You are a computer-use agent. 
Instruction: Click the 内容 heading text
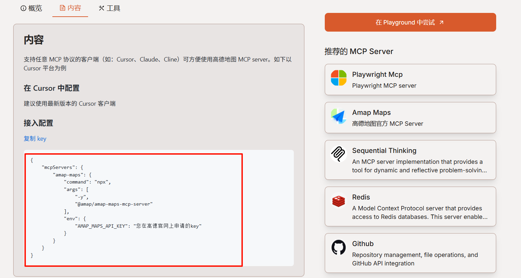pos(34,40)
